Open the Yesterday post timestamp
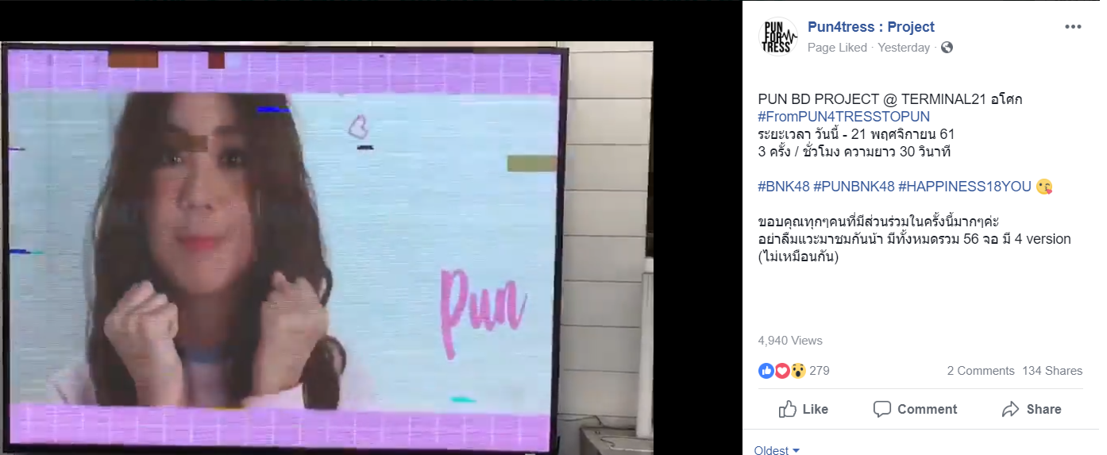 tap(904, 48)
